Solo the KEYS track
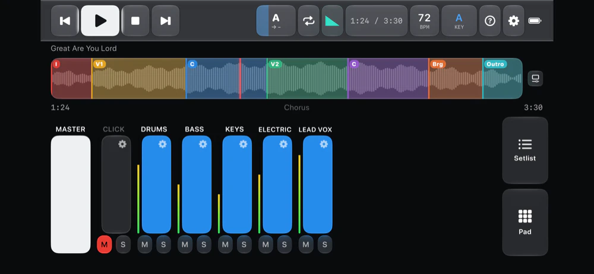Viewport: 594px width, 274px height. pyautogui.click(x=244, y=244)
